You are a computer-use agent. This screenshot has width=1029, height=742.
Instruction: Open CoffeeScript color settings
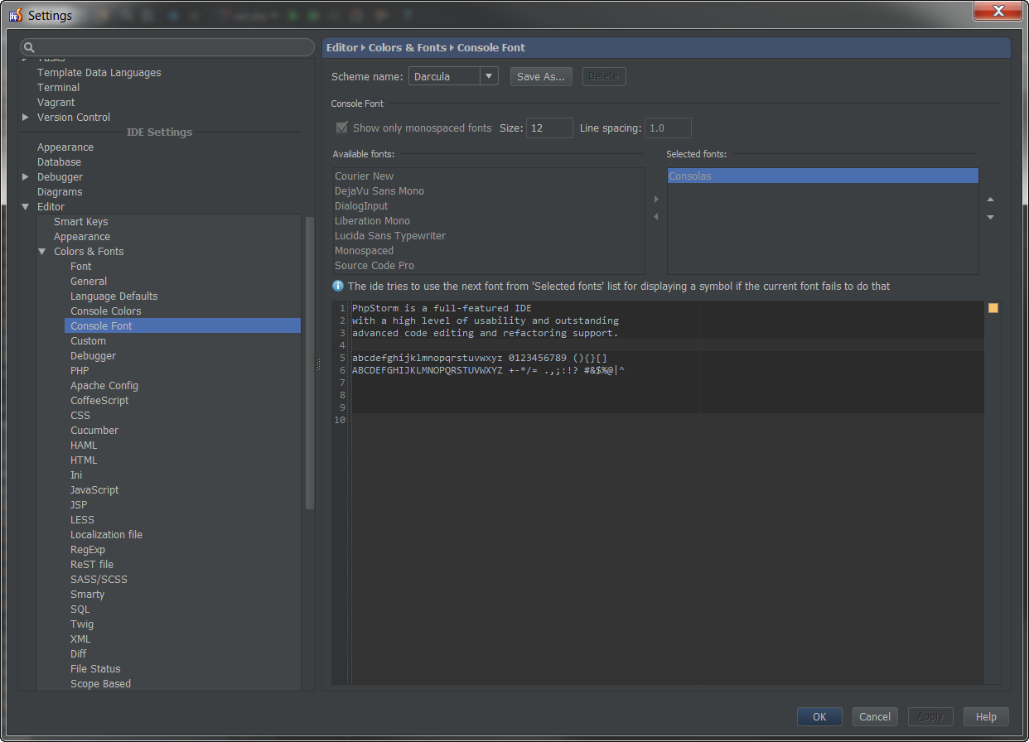pyautogui.click(x=99, y=401)
